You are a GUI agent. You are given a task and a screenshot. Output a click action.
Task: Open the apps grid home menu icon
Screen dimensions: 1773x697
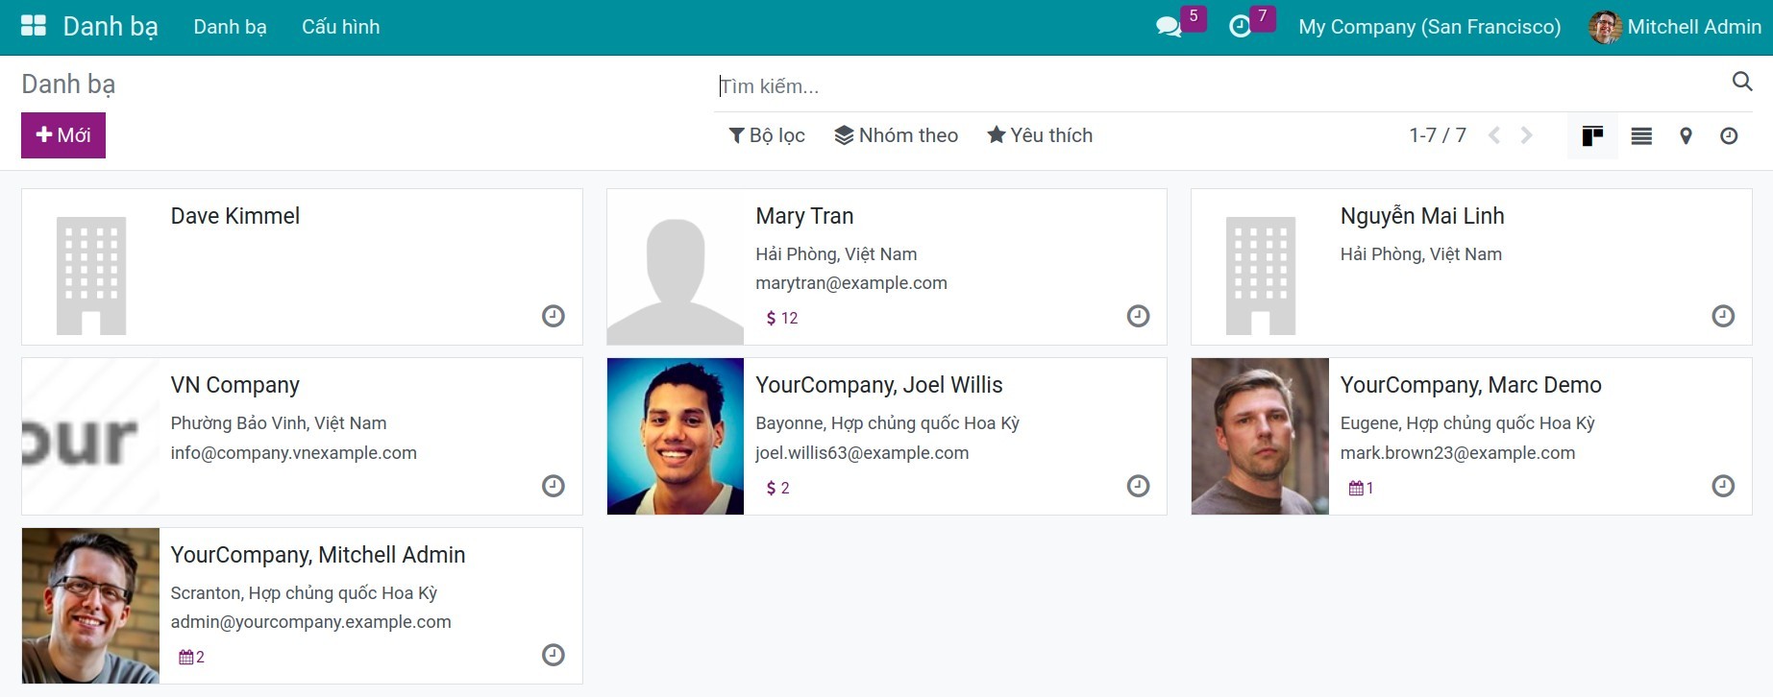click(33, 26)
